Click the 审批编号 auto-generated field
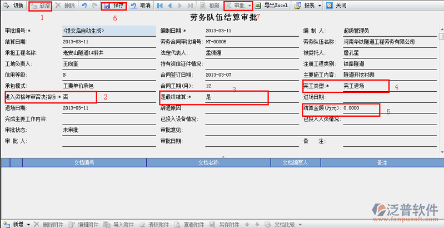Viewport: 444px width, 228px height. pos(109,31)
